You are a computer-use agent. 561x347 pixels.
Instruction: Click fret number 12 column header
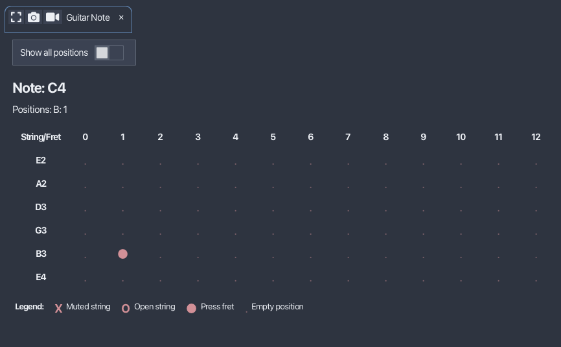(536, 137)
